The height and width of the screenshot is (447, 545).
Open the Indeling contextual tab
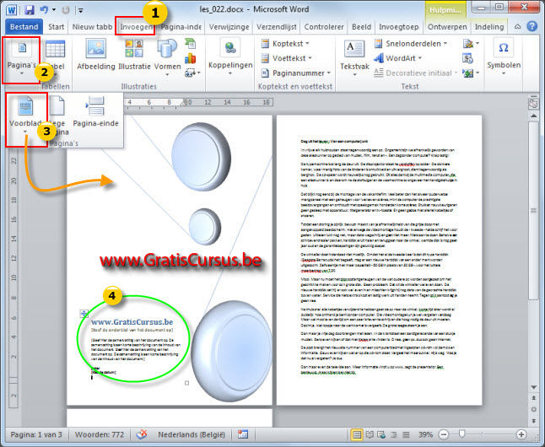[x=489, y=27]
